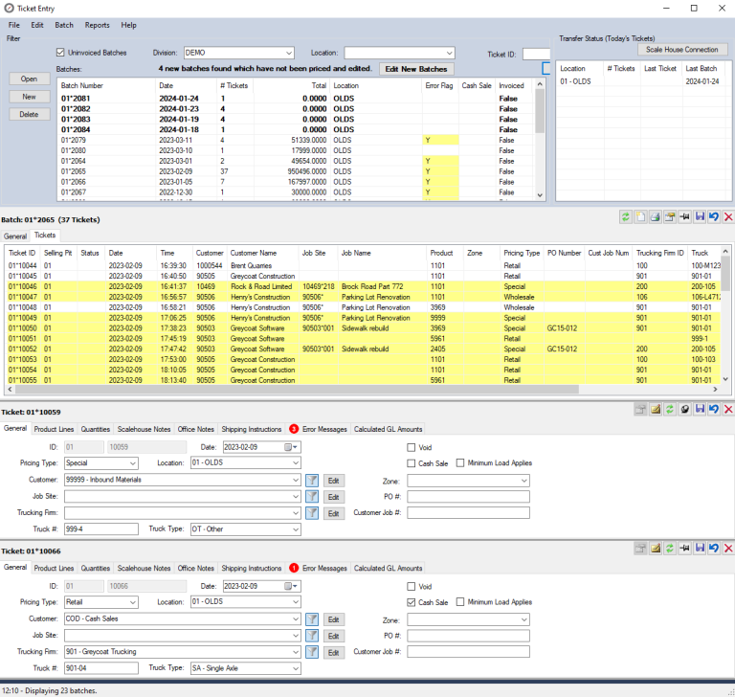Image resolution: width=735 pixels, height=697 pixels.
Task: Open Customer 99999 - Inbound Materials dropdown
Action: pos(296,480)
